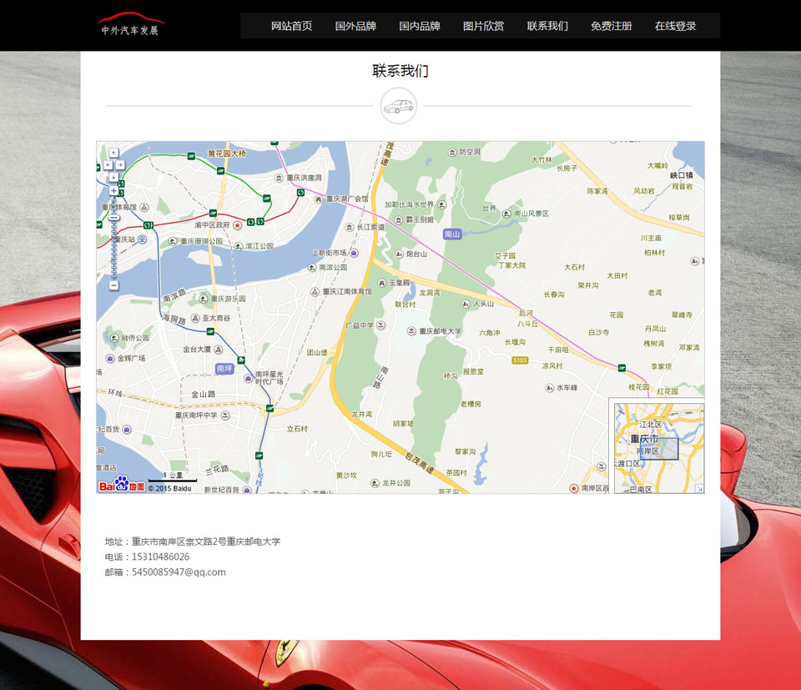This screenshot has height=690, width=801.
Task: Click the 上新街市场 shopping icon
Action: [354, 253]
